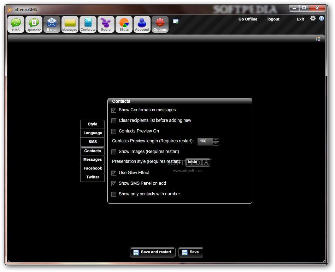The width and height of the screenshot is (335, 272).
Task: Open the Uploader tool
Action: 34,24
